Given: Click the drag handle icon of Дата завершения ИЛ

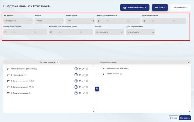Looking at the screenshot, I should pyautogui.click(x=8, y=87).
